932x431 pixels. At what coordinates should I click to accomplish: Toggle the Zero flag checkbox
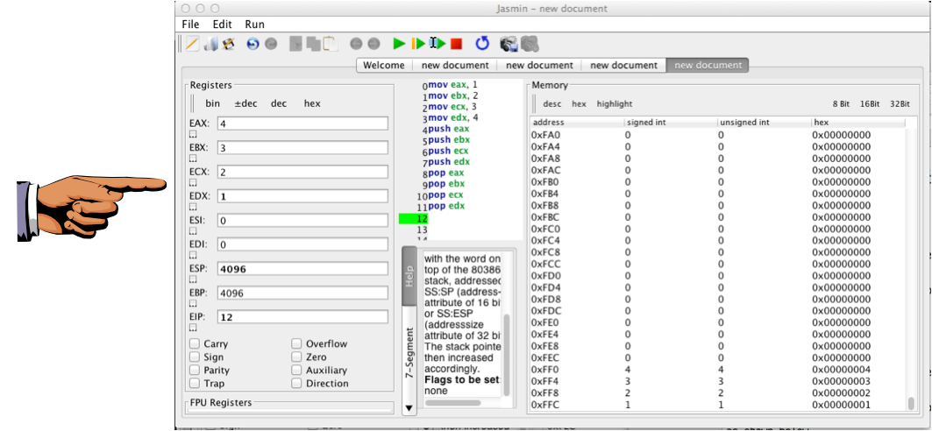coord(297,357)
